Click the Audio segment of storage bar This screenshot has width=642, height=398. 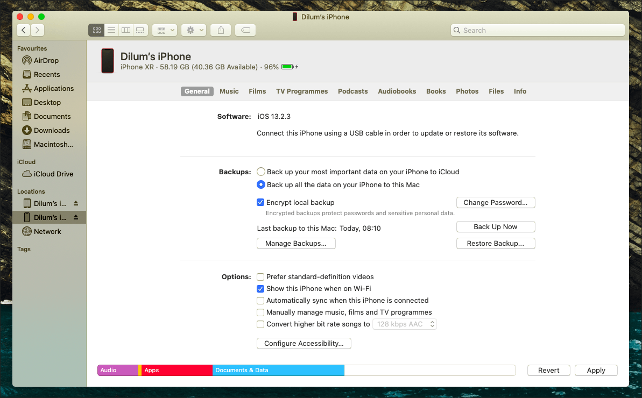118,370
